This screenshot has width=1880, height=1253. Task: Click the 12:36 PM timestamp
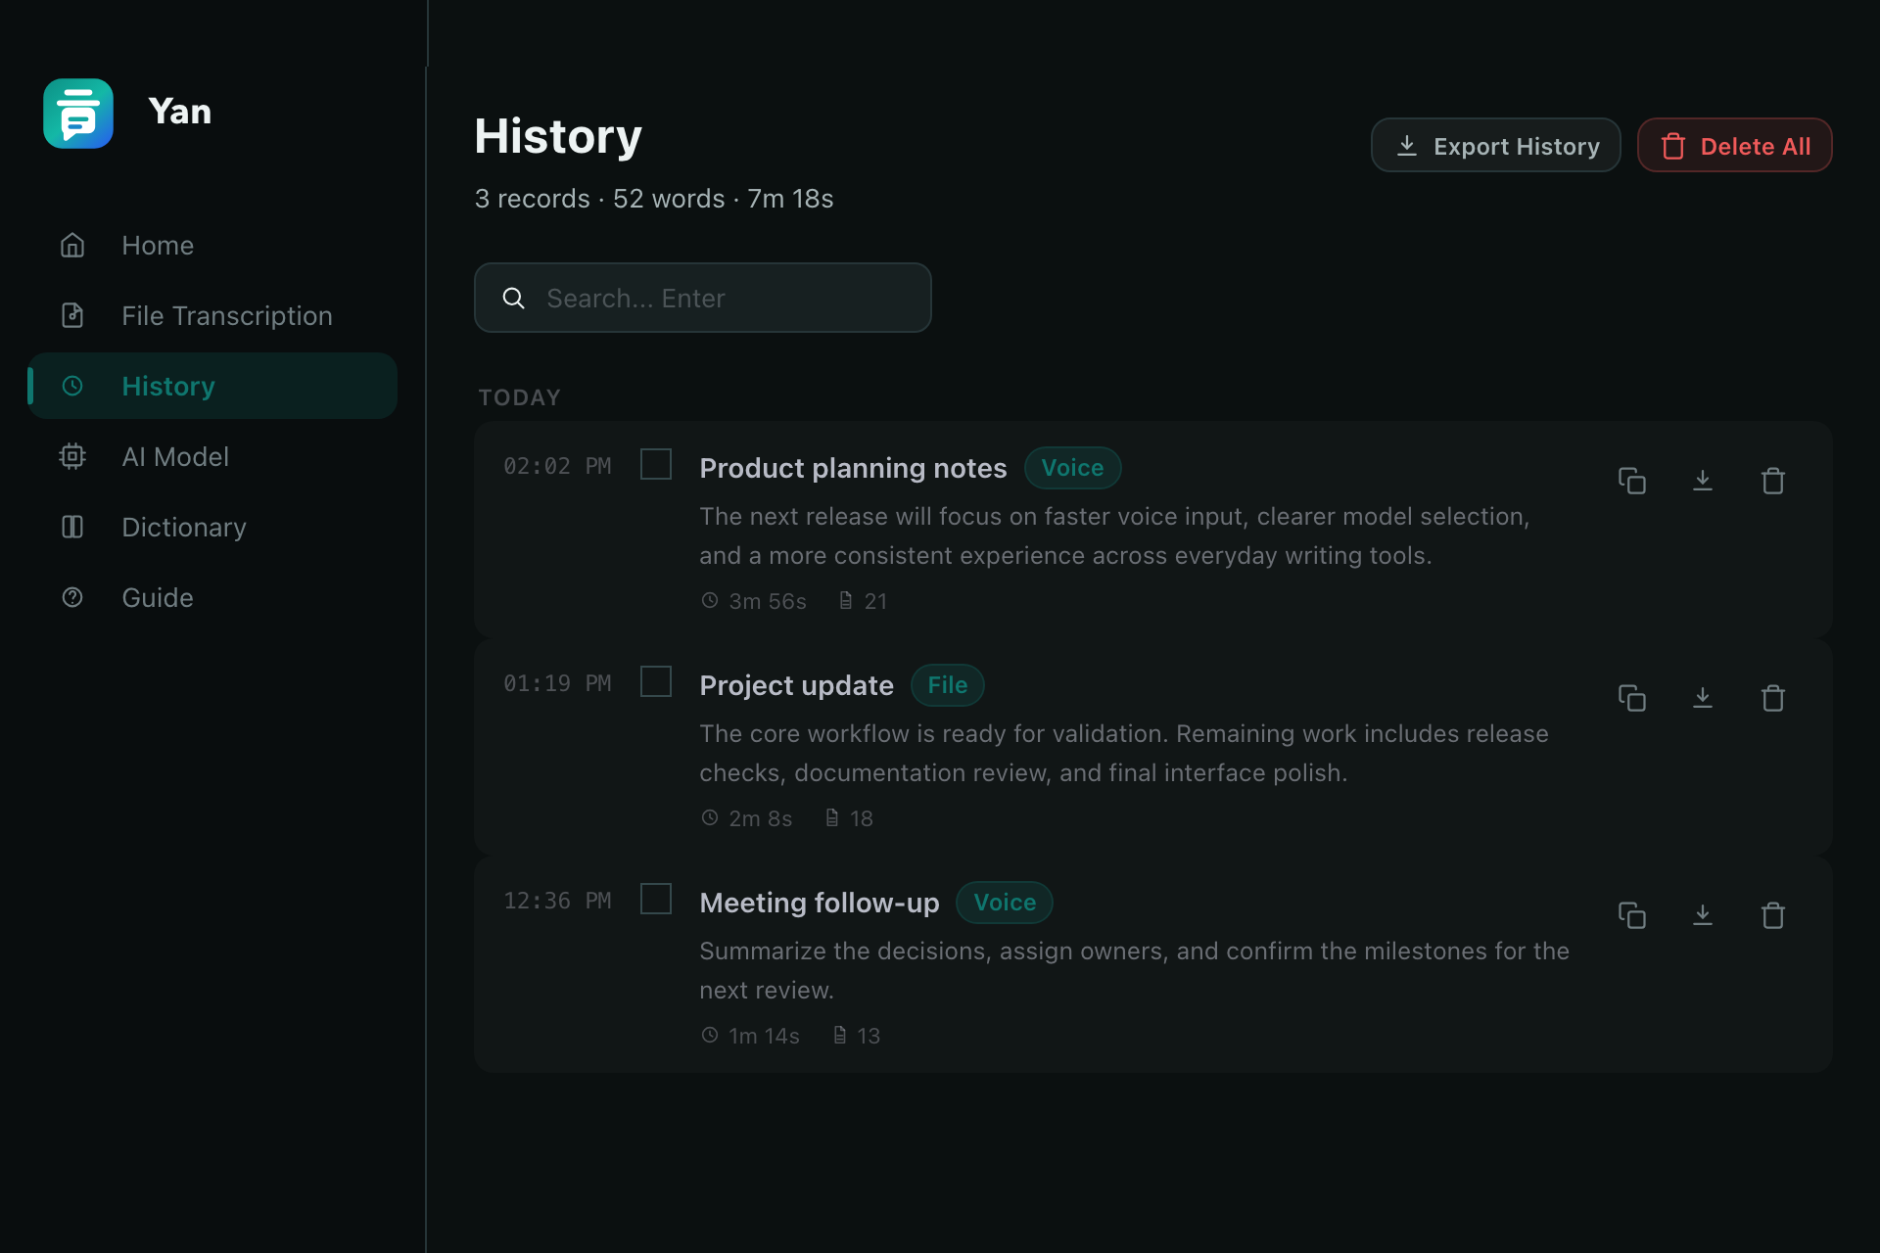pos(557,901)
